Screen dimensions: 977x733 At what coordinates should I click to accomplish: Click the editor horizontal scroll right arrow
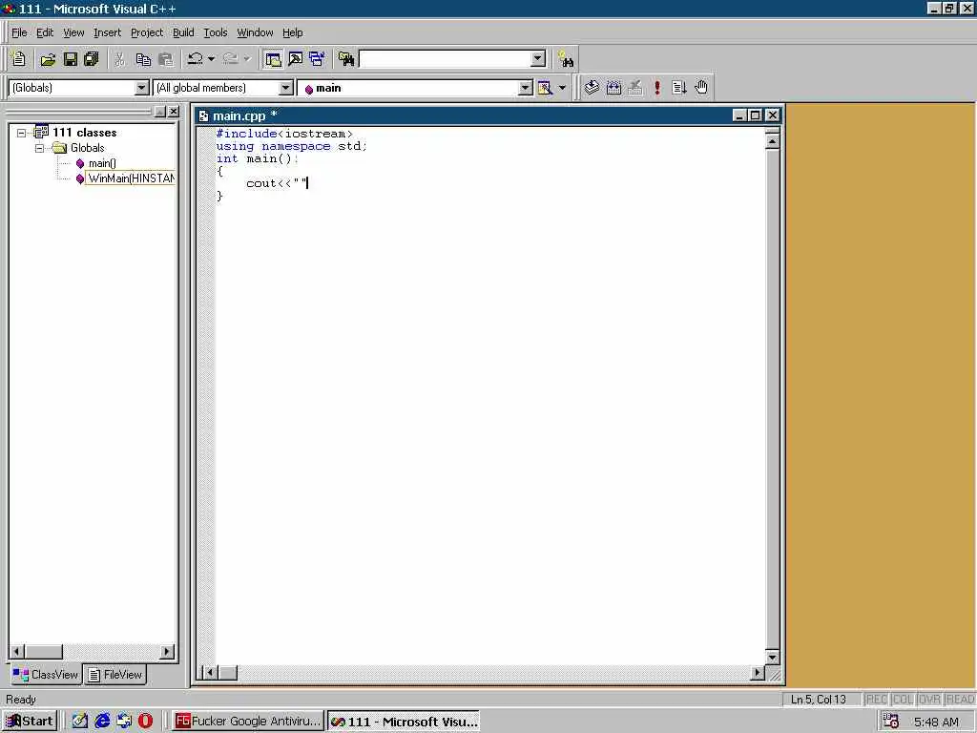pyautogui.click(x=757, y=673)
